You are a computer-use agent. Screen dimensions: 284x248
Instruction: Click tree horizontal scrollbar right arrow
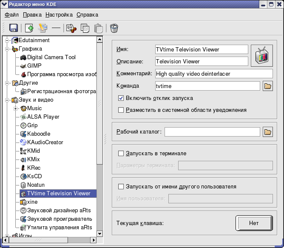[x=94, y=240]
